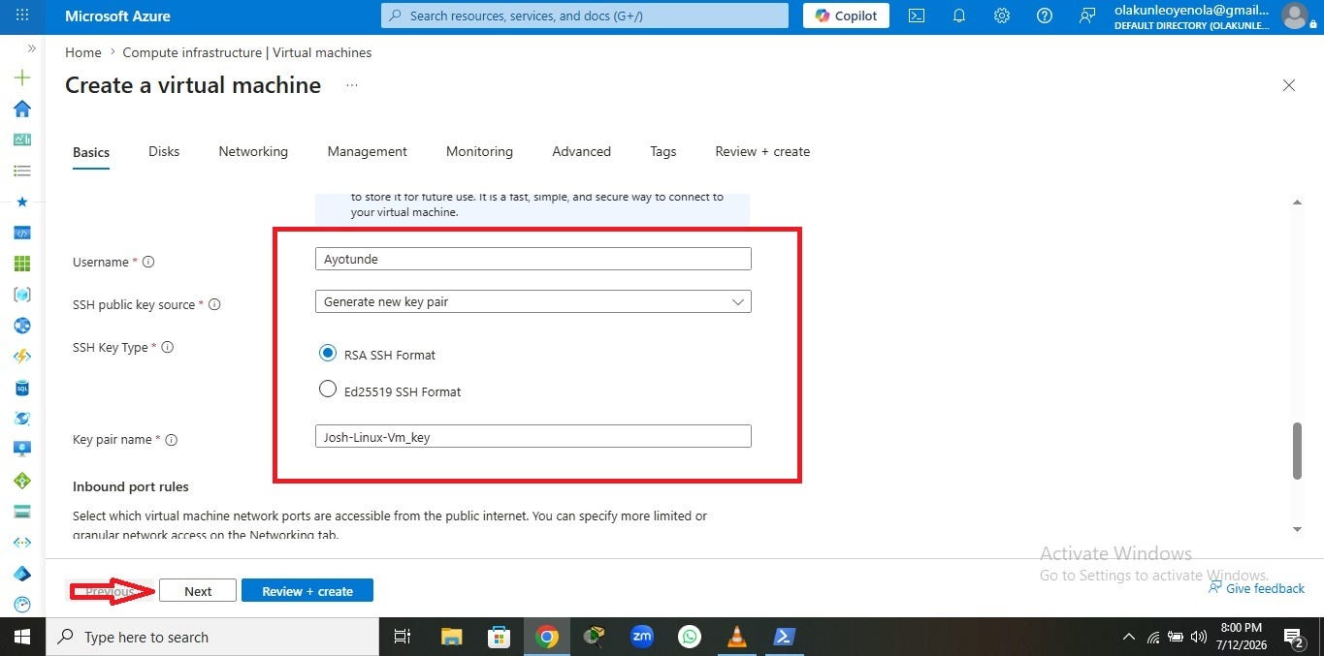
Task: Open Virtual machines monitor icon in sidebar
Action: coord(22,450)
